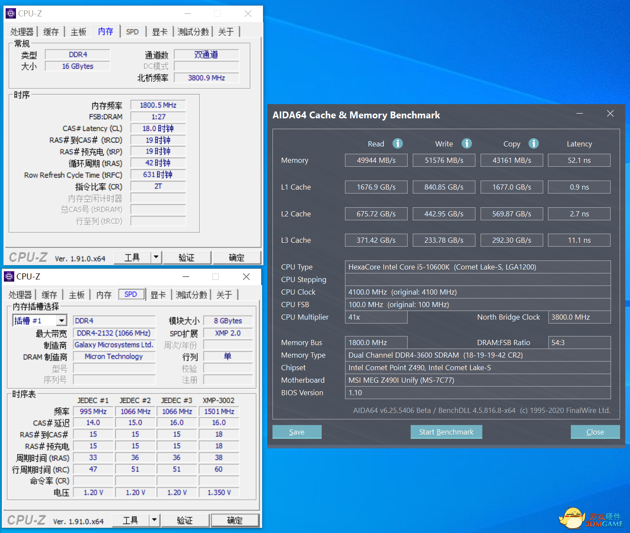This screenshot has height=533, width=630.
Task: Click Start Benchmark button
Action: coord(446,432)
